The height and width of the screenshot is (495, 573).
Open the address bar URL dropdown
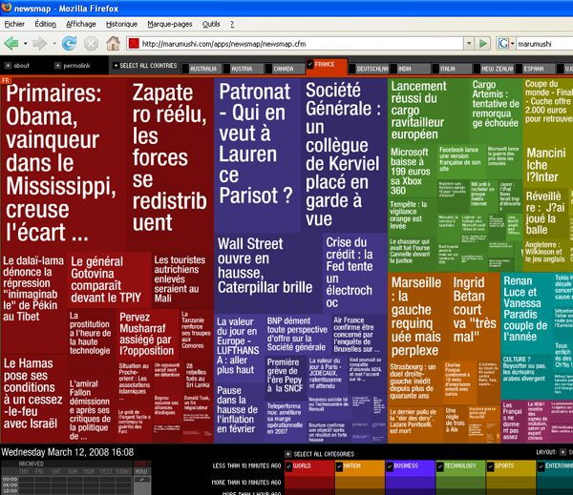(469, 44)
